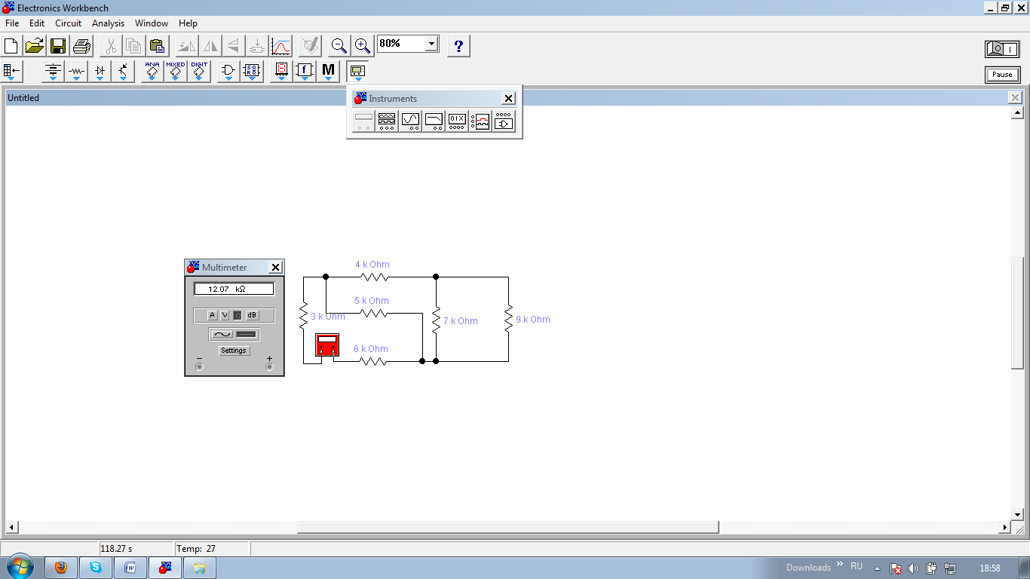Open the Favorites parts bin

pyautogui.click(x=13, y=72)
